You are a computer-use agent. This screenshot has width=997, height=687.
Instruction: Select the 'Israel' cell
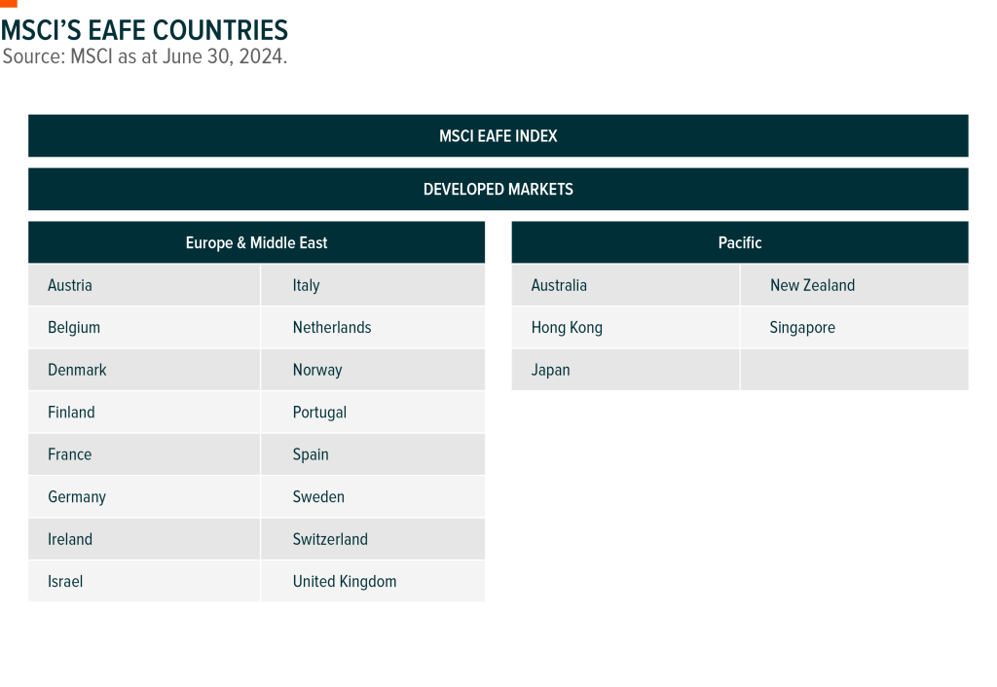[x=144, y=582]
